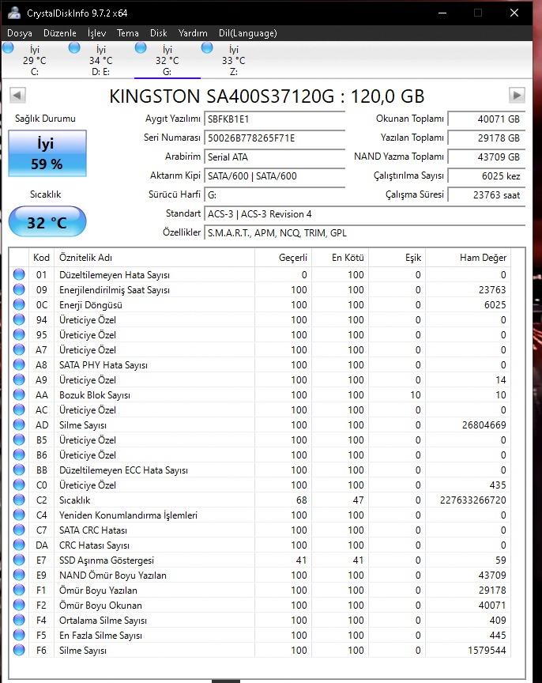Select raw value 1579544 in F6 row
Image resolution: width=542 pixels, height=683 pixels.
click(487, 651)
